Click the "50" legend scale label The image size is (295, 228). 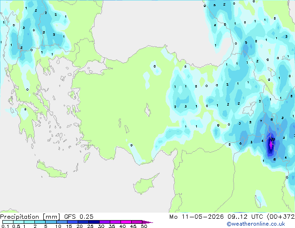(x=144, y=226)
